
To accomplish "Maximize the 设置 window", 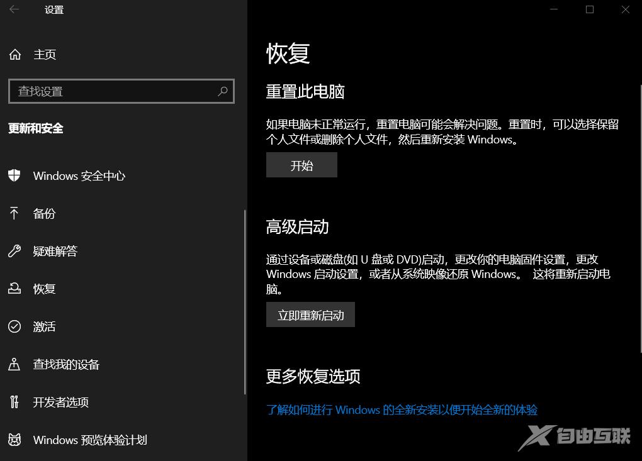I will (590, 9).
